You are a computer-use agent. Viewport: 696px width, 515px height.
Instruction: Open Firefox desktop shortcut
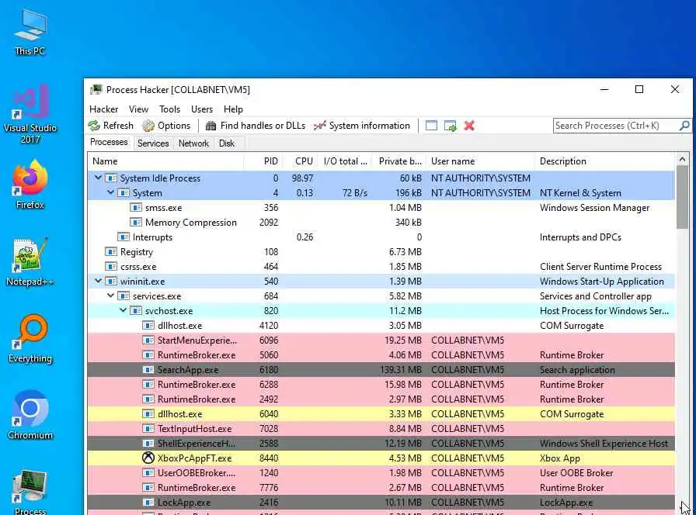[30, 184]
